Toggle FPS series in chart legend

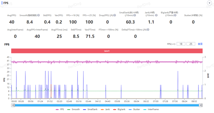click(60, 109)
